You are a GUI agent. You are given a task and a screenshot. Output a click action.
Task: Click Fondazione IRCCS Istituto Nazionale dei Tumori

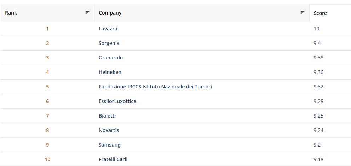tap(155, 87)
